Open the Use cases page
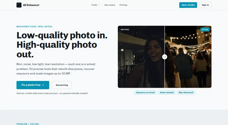The height and width of the screenshot is (125, 228). pos(110,5)
